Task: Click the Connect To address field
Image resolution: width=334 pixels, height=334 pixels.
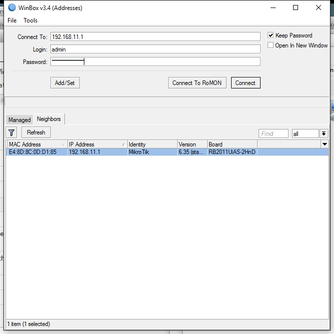Action: tap(155, 36)
